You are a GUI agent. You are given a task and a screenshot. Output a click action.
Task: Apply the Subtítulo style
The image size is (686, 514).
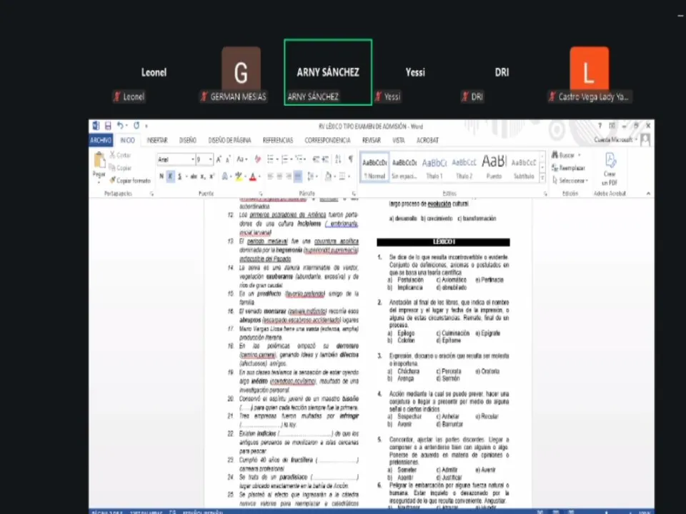coord(524,168)
